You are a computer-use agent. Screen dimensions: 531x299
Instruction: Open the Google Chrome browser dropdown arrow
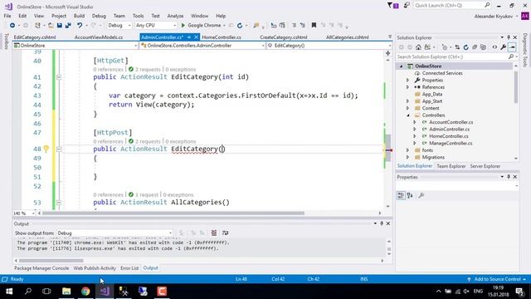point(224,26)
